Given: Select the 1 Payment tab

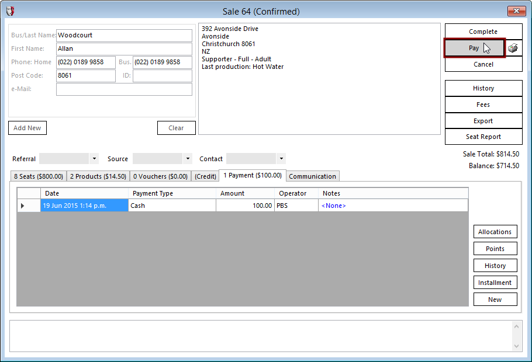Looking at the screenshot, I should point(253,175).
